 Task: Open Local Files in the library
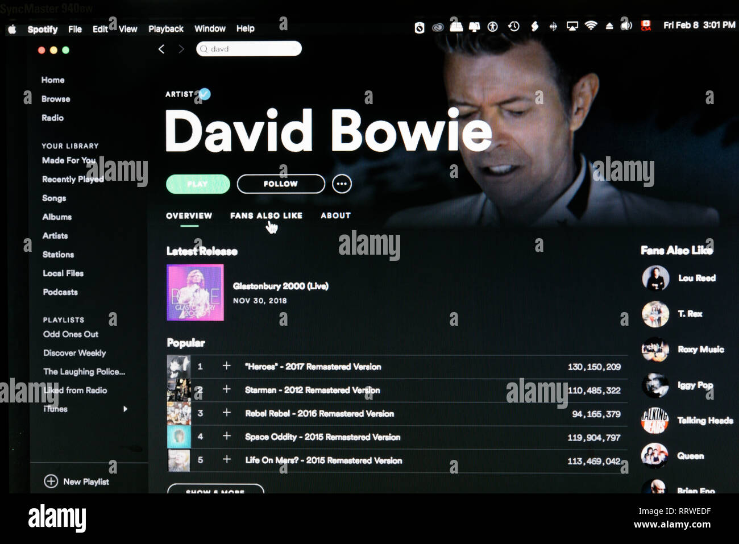coord(63,273)
